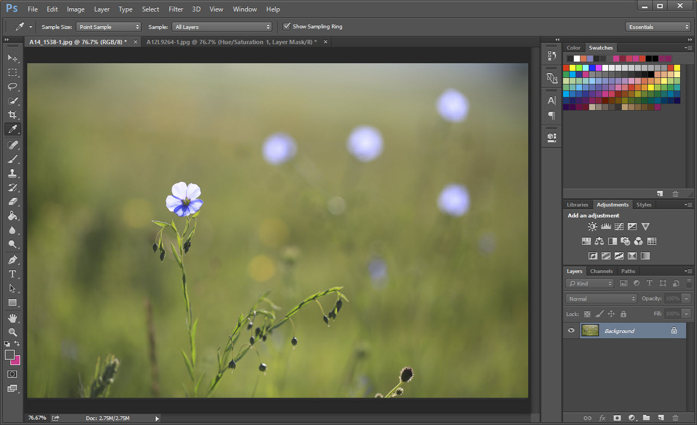Open the Paragraph panel icon

coord(552,115)
